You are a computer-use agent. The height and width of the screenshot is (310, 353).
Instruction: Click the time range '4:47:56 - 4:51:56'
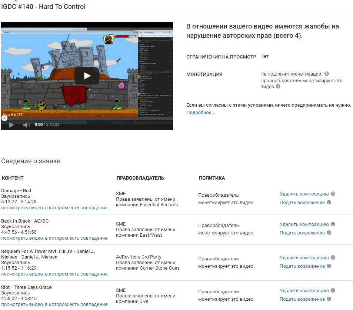click(19, 232)
